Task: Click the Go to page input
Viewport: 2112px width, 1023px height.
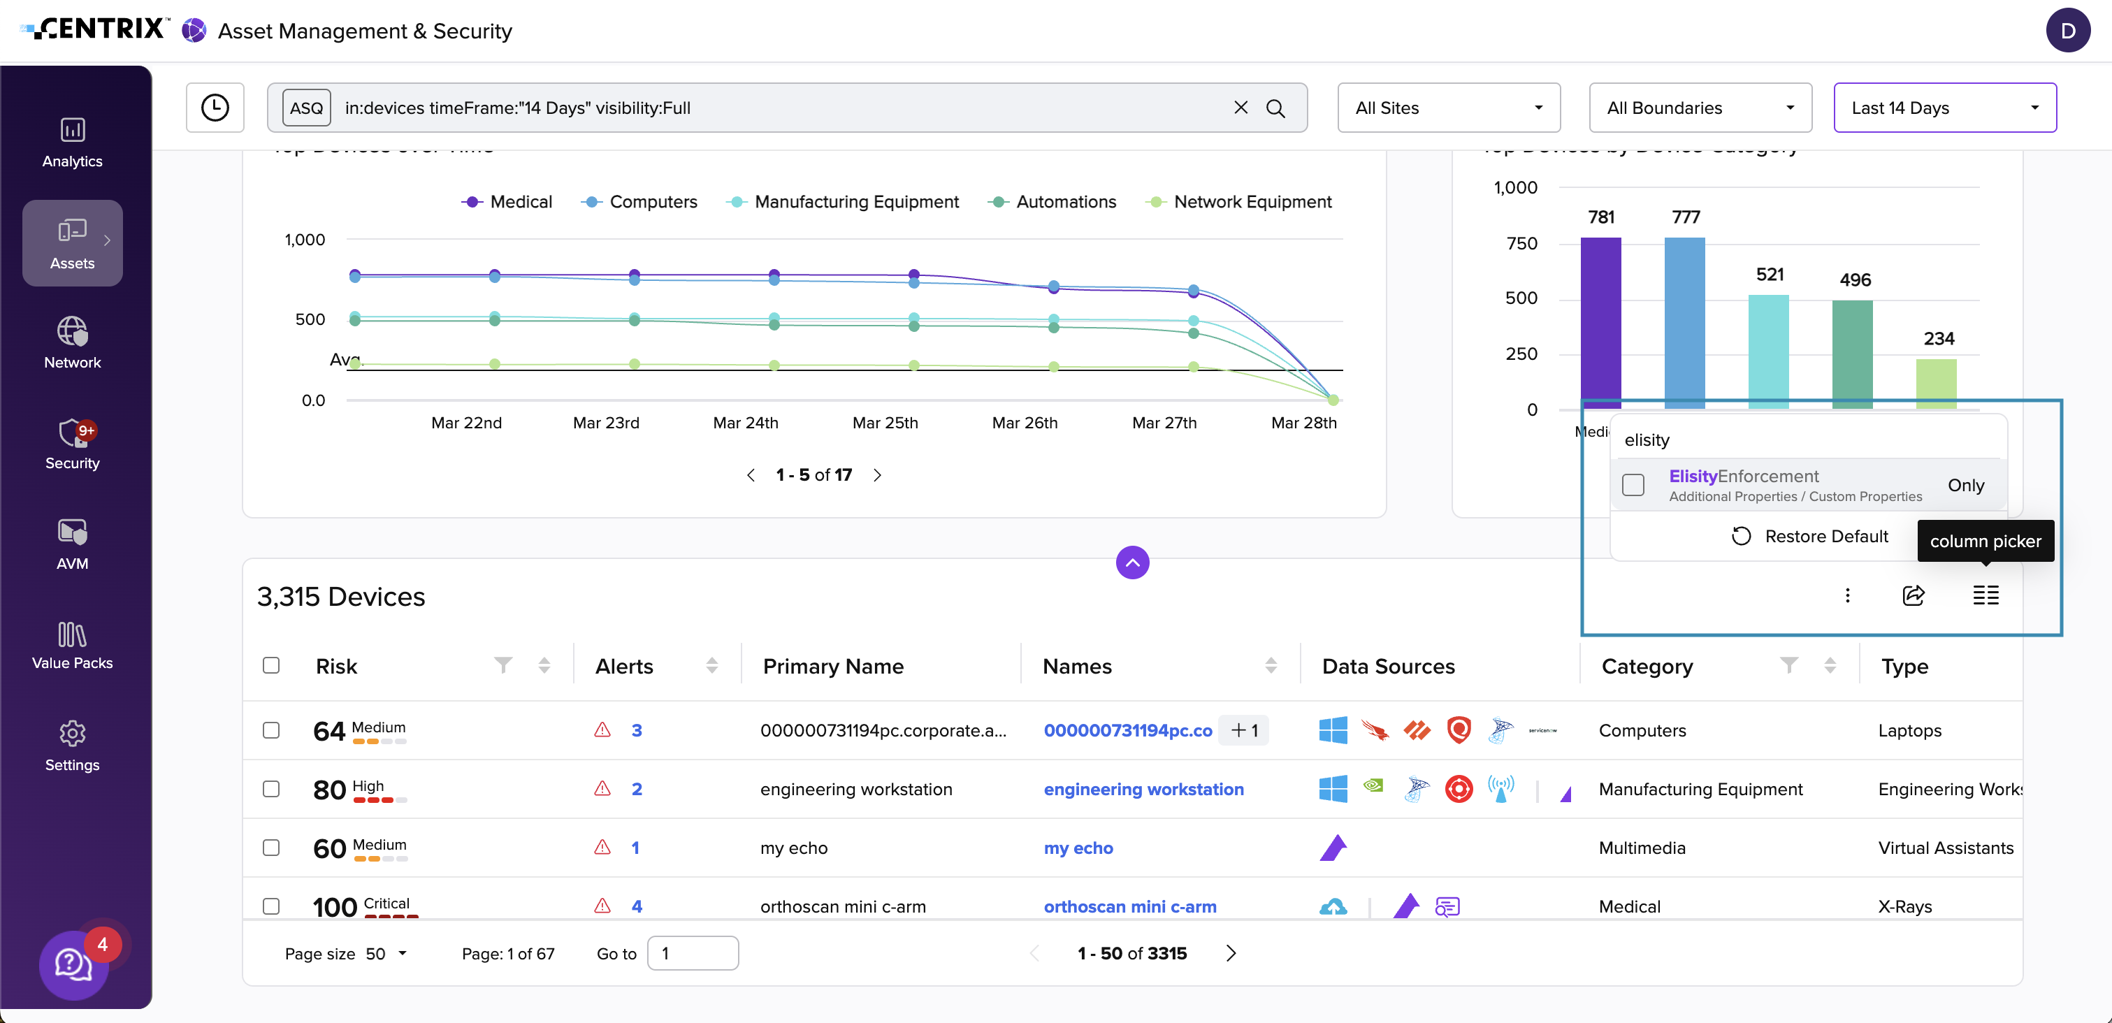Action: (x=692, y=953)
